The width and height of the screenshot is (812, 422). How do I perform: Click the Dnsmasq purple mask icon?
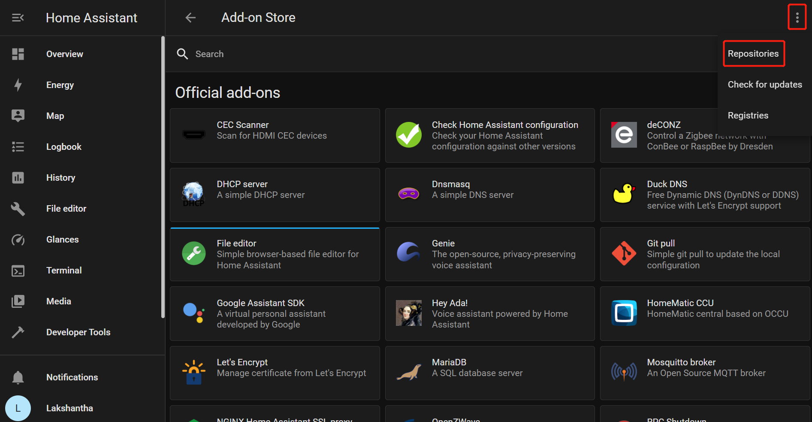point(409,194)
